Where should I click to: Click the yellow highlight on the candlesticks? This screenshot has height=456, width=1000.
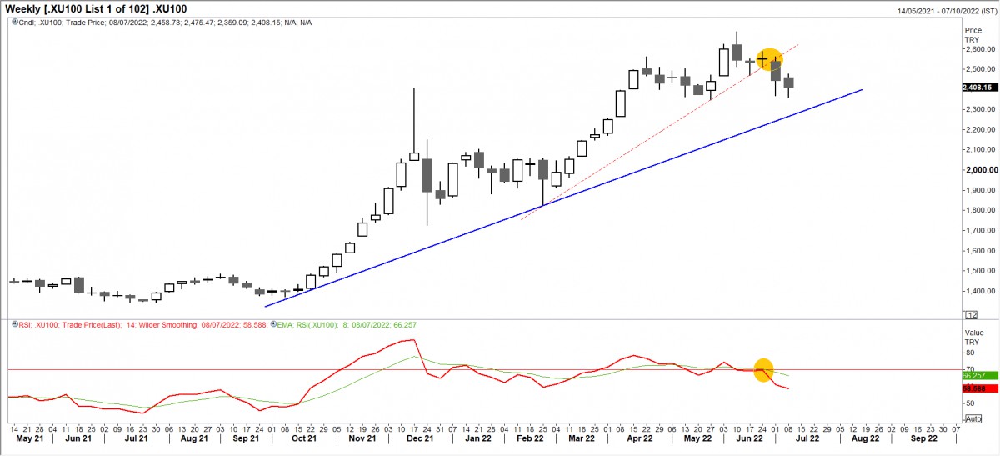point(769,59)
